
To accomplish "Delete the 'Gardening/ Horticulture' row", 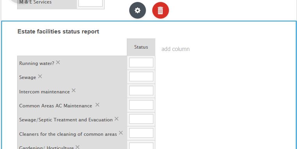I will 77,147.
